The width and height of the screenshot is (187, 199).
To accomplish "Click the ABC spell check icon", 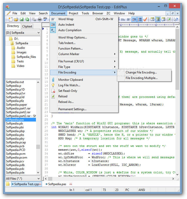I will (x=45, y=19).
